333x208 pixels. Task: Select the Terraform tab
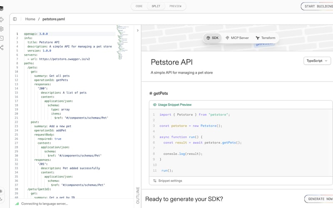pyautogui.click(x=266, y=38)
